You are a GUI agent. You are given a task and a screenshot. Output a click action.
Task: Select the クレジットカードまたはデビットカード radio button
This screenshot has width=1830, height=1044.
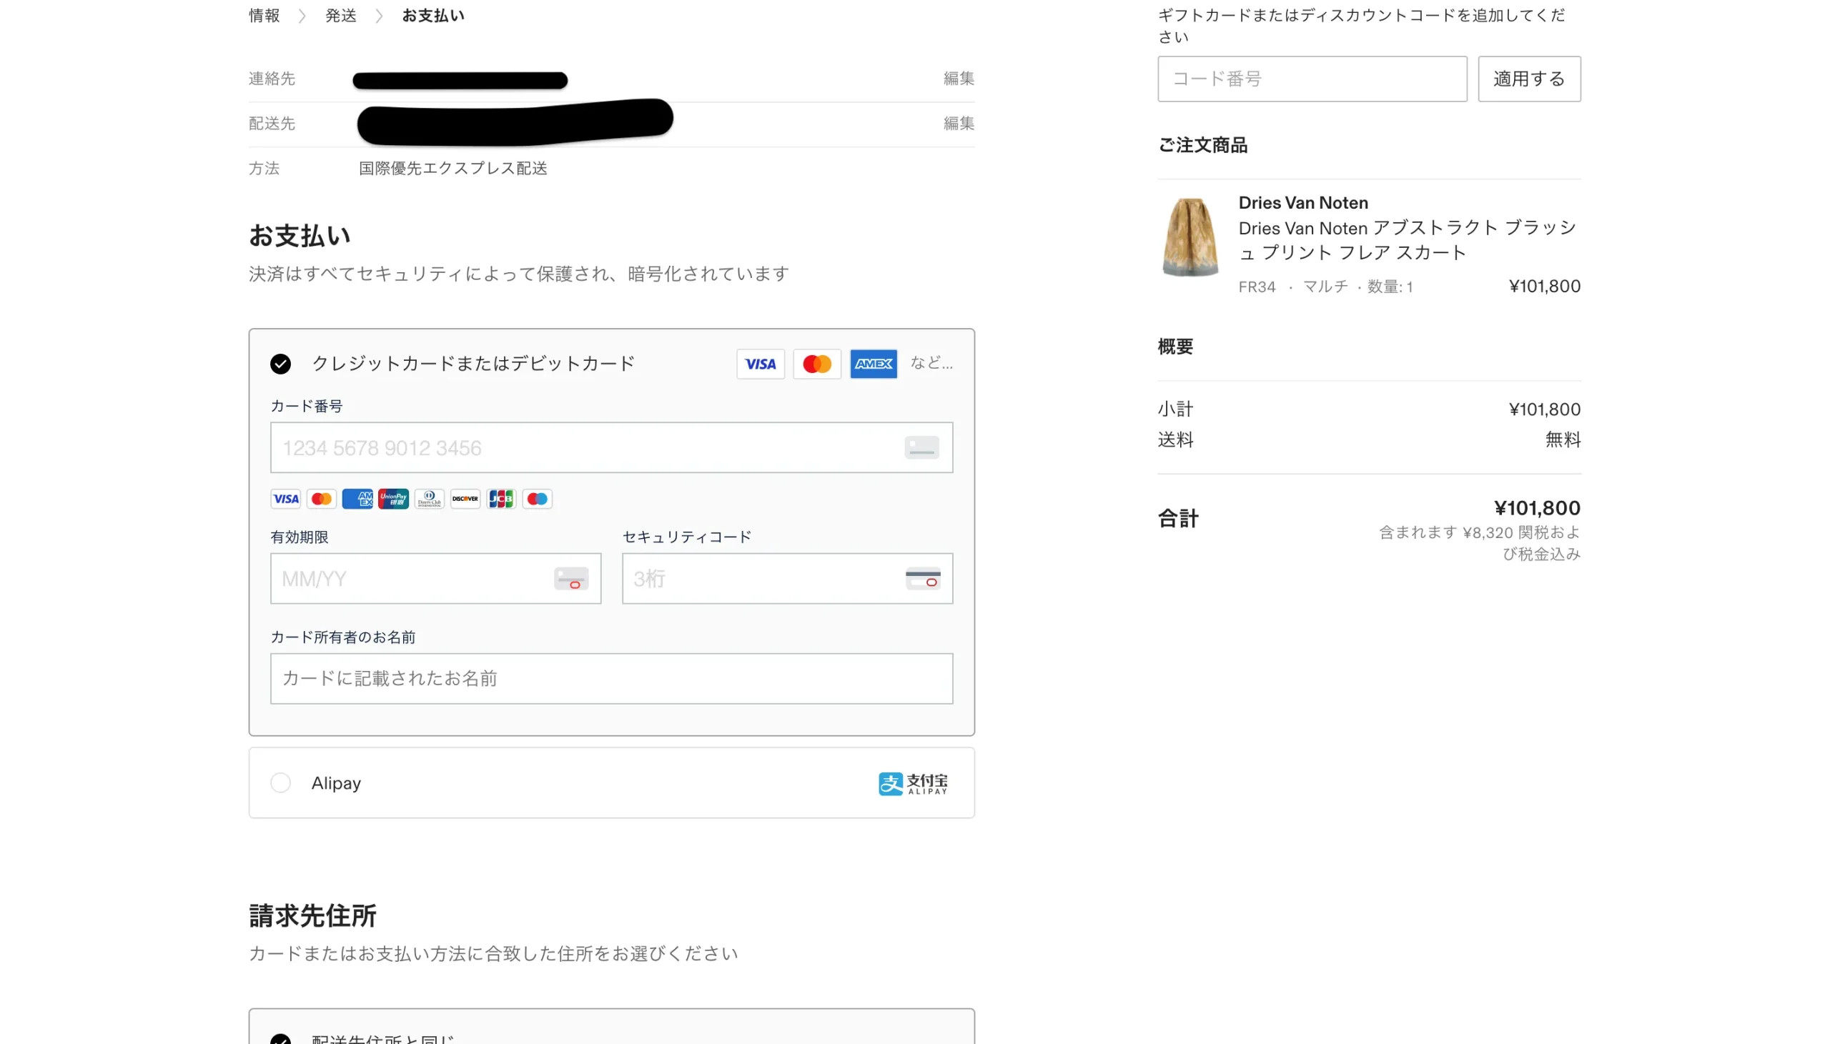pos(280,364)
